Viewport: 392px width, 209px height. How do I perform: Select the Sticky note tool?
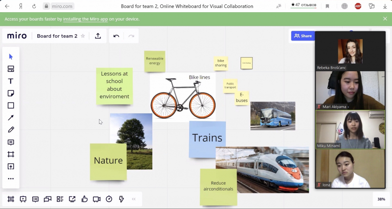coord(11,93)
